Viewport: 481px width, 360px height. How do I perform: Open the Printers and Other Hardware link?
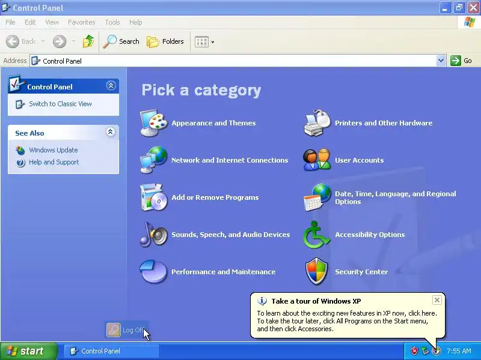click(384, 123)
